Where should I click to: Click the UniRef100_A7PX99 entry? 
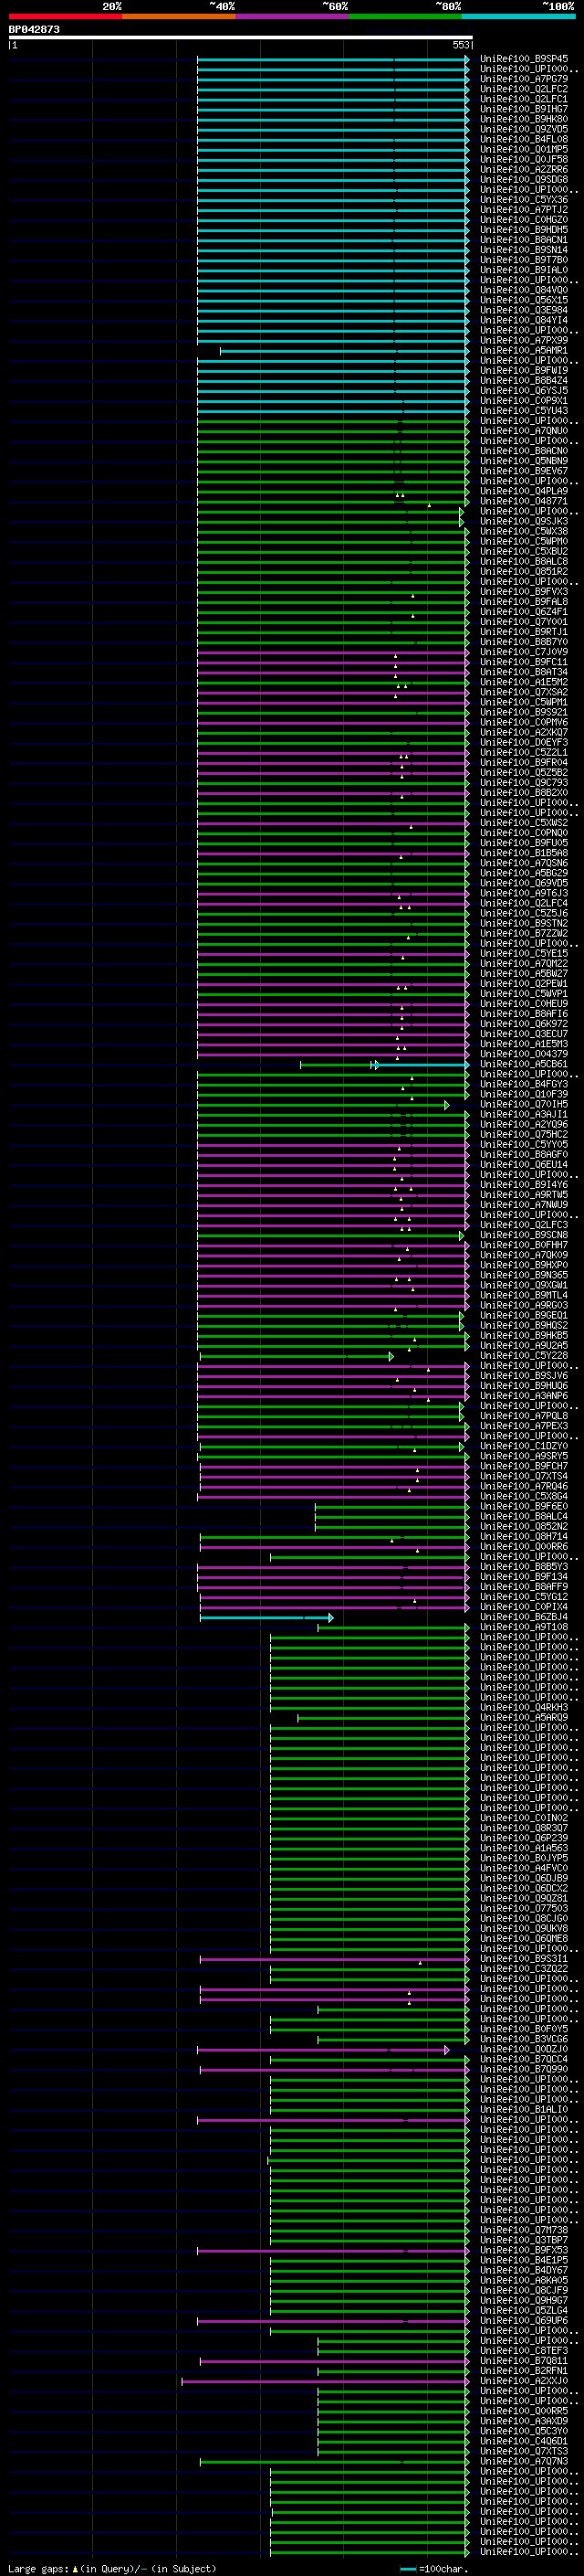523,341
